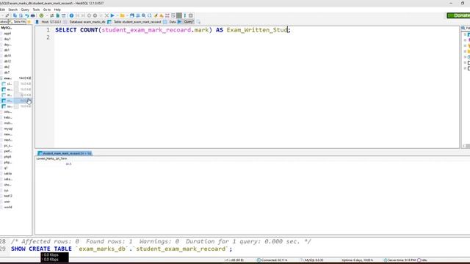
Task: Select the db10 database in tree
Action: point(7,56)
